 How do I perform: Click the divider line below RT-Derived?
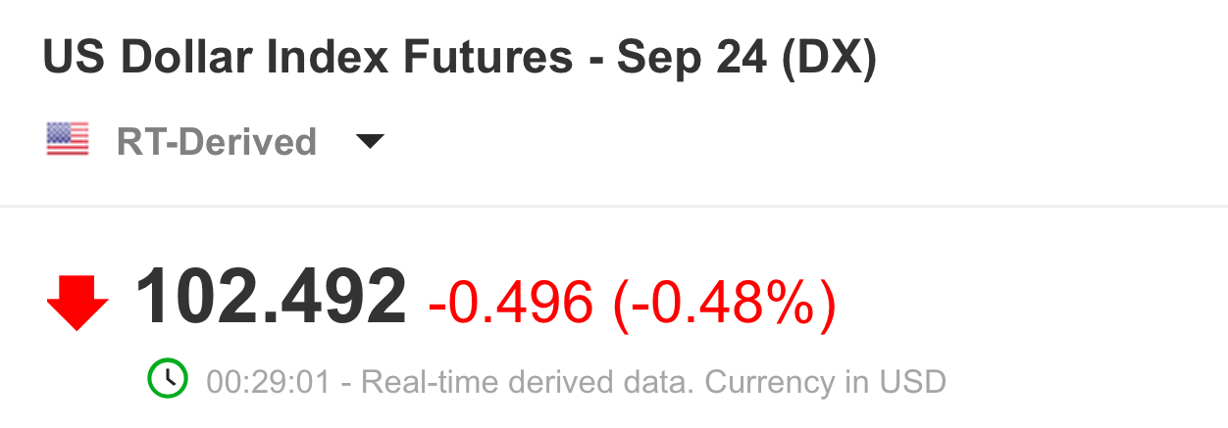point(614,207)
